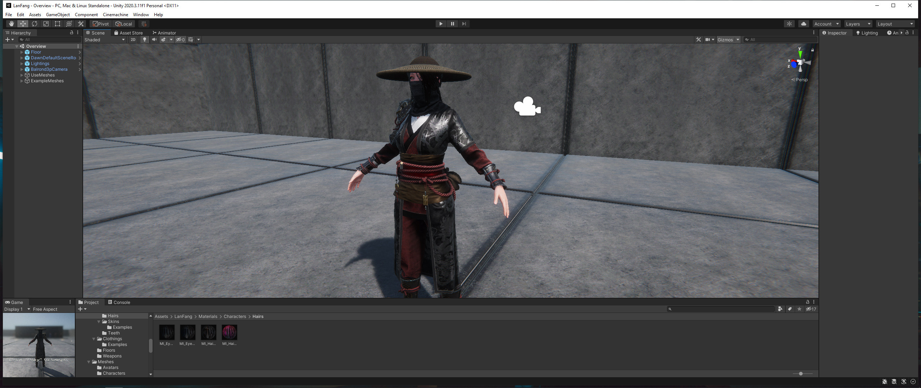Toggle scene lighting bulb

click(x=145, y=40)
